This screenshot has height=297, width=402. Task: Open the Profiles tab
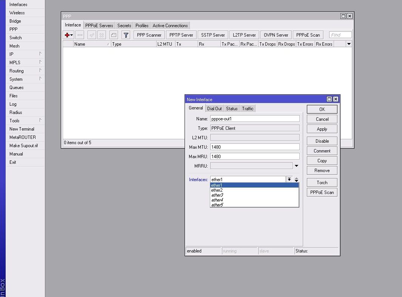[x=142, y=25]
